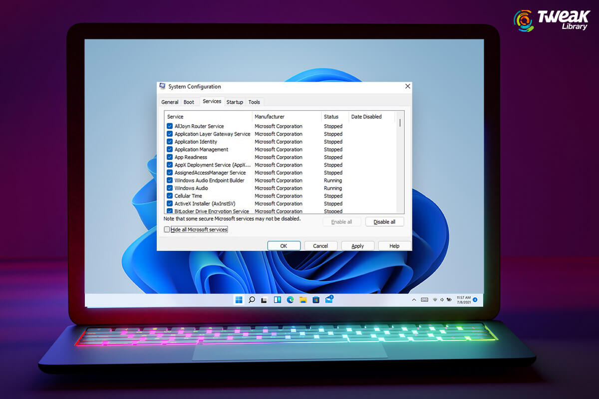
Task: Uncheck the Windows Audio service checkbox
Action: click(x=170, y=188)
